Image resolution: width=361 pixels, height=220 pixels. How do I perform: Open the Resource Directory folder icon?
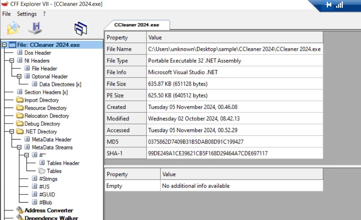[20, 108]
